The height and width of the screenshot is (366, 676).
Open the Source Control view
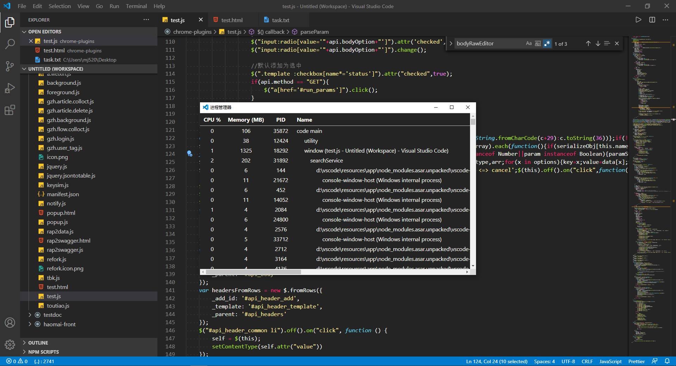10,66
